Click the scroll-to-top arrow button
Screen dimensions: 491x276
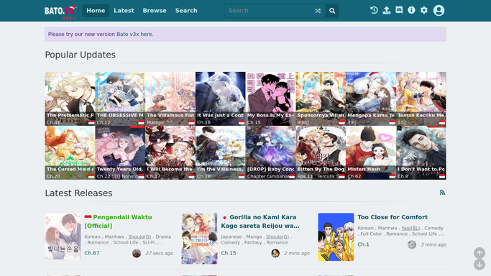[x=479, y=253]
